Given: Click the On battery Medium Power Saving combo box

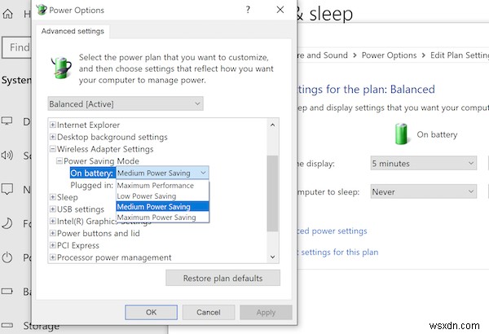Looking at the screenshot, I should (x=162, y=173).
